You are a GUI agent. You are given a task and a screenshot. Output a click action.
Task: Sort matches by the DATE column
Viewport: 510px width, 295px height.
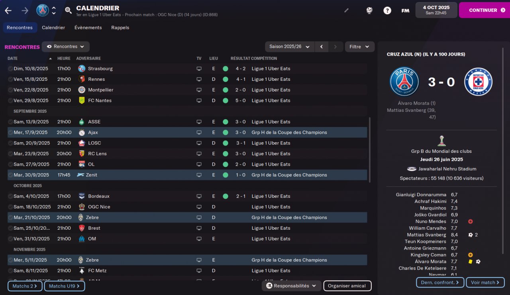[x=13, y=59]
